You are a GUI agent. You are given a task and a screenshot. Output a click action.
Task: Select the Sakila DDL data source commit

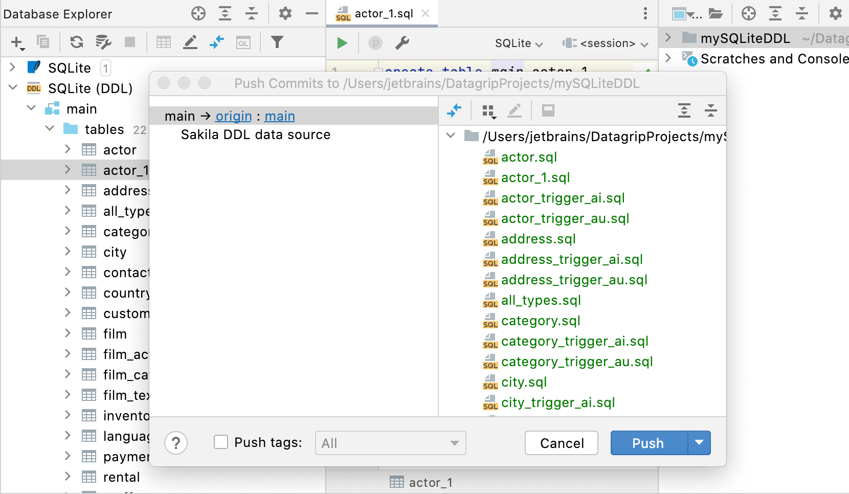coord(255,135)
